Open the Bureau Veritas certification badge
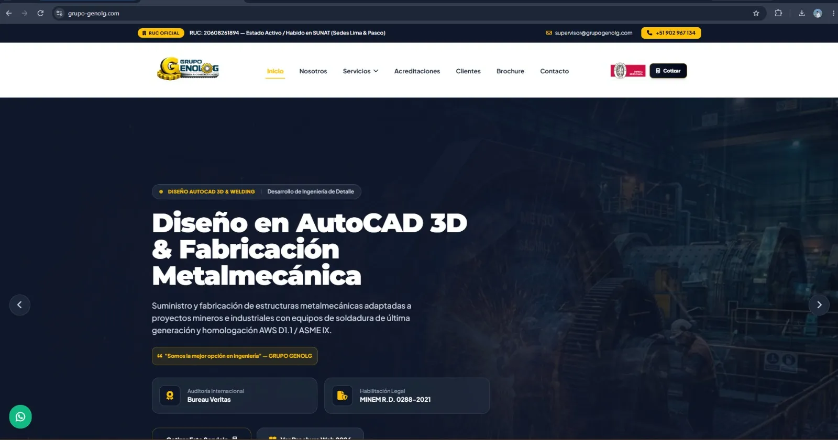The height and width of the screenshot is (440, 838). pyautogui.click(x=628, y=71)
